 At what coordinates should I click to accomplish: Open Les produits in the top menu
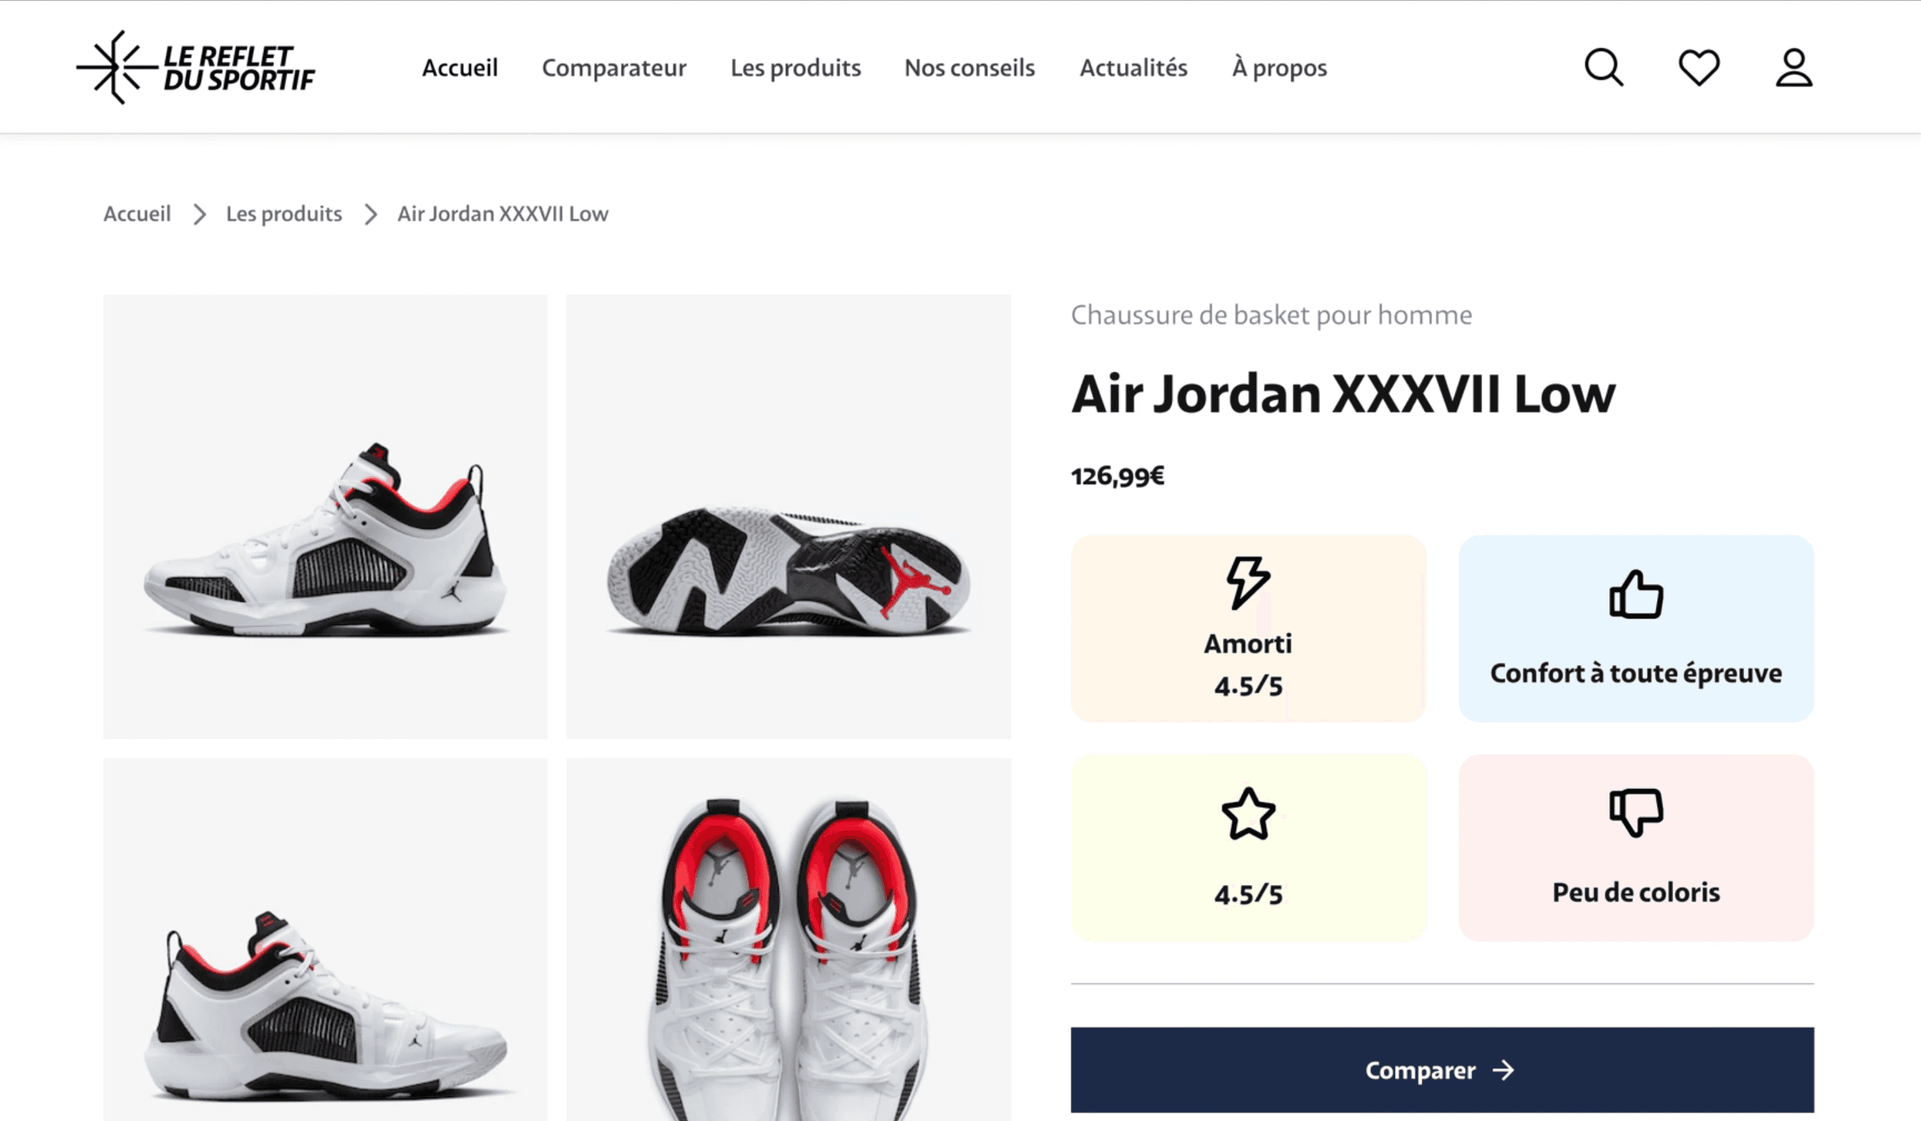[x=795, y=68]
